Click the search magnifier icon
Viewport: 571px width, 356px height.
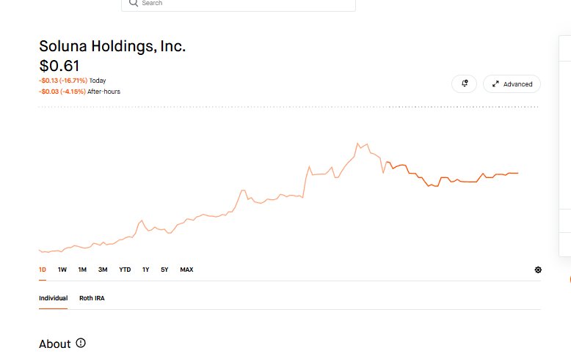coord(134,3)
